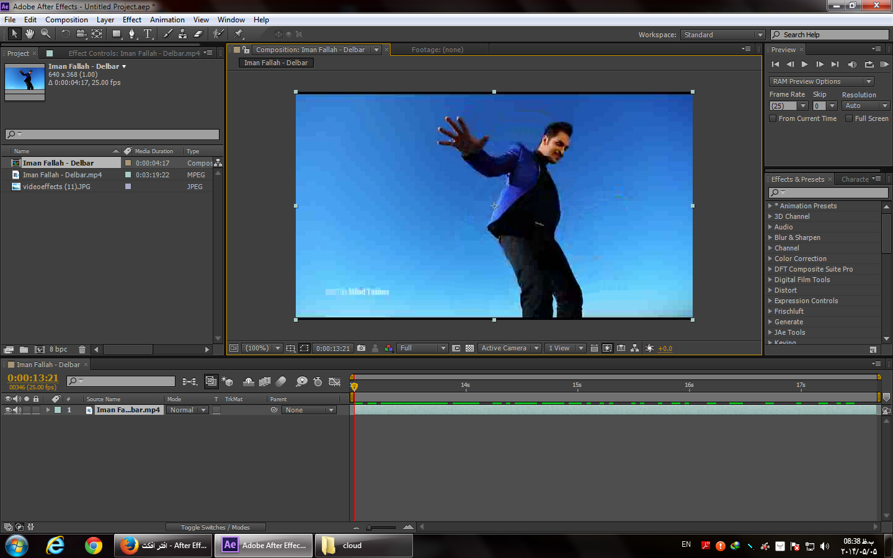893x558 pixels.
Task: Create new composition icon in Project panel
Action: point(40,350)
